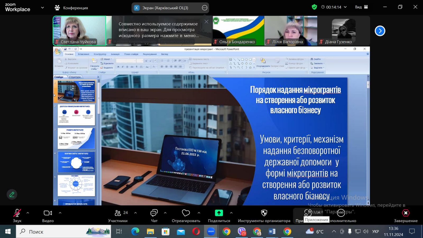The width and height of the screenshot is (423, 238).
Task: Open the shared screen options ellipsis
Action: click(x=205, y=8)
